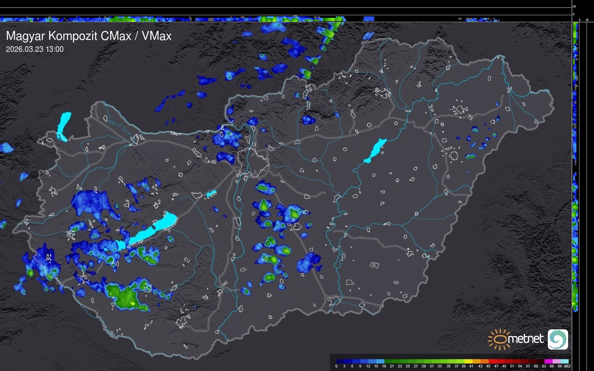This screenshot has width=594, height=371.
Task: Click the orange sun metnet logo
Action: point(500,339)
